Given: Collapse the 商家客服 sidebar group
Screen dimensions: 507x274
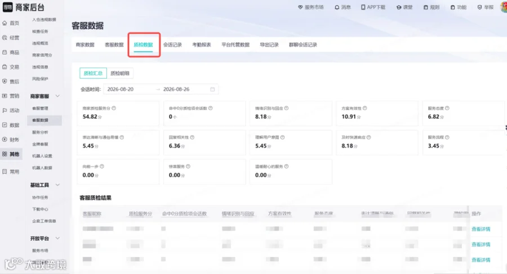Looking at the screenshot, I should 57,96.
